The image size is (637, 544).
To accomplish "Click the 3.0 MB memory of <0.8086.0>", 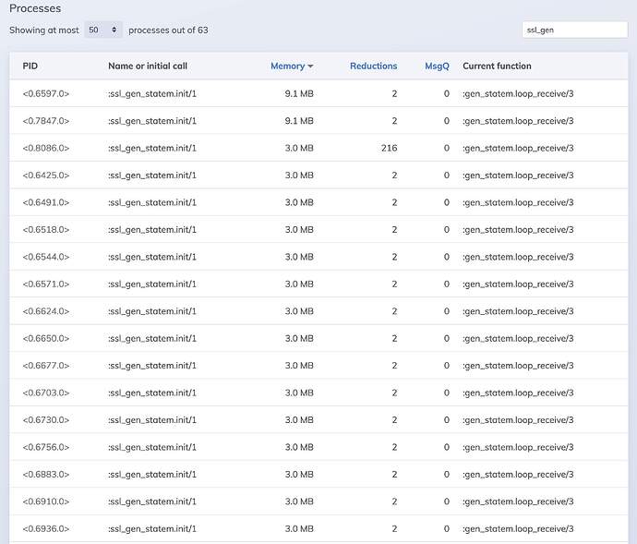I will tap(299, 148).
